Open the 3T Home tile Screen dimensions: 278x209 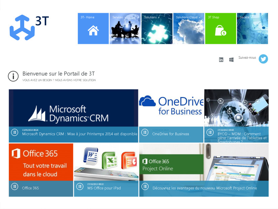(93, 29)
